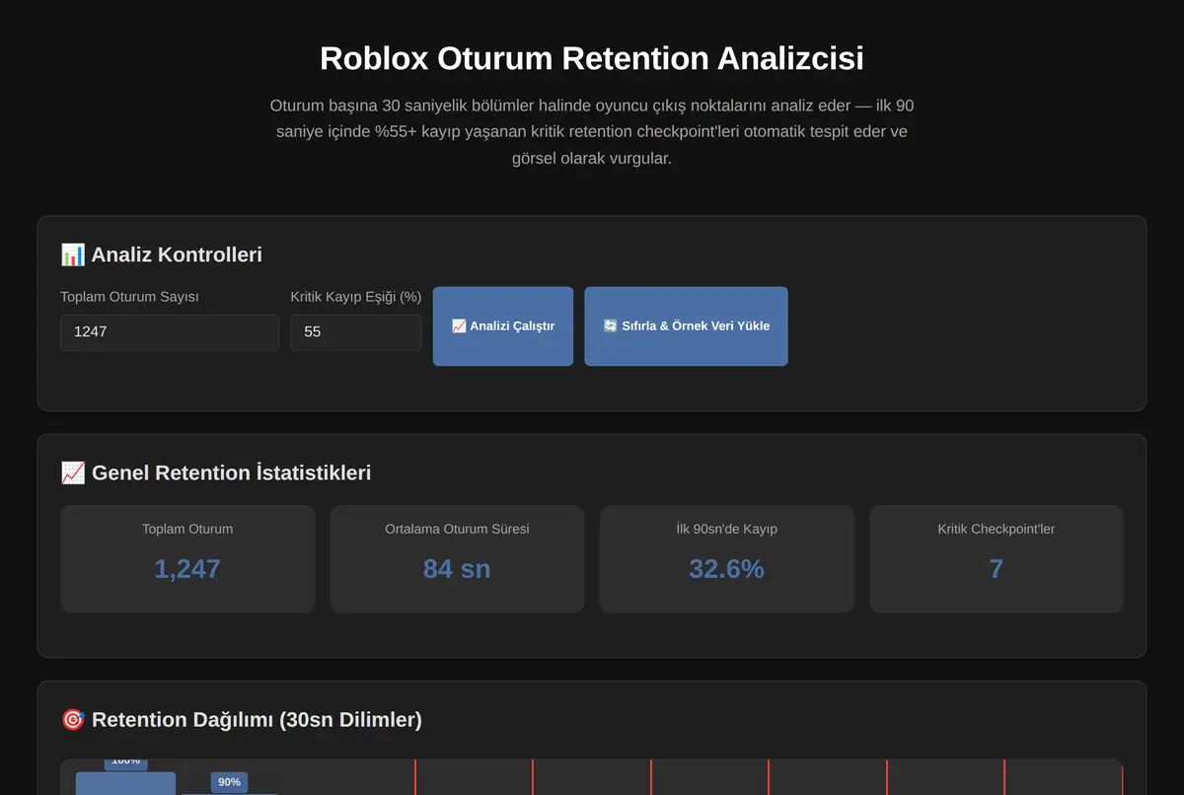Screen dimensions: 1184x795
Task: Focus the Toplam Oturum Sayısı input field
Action: 170,332
